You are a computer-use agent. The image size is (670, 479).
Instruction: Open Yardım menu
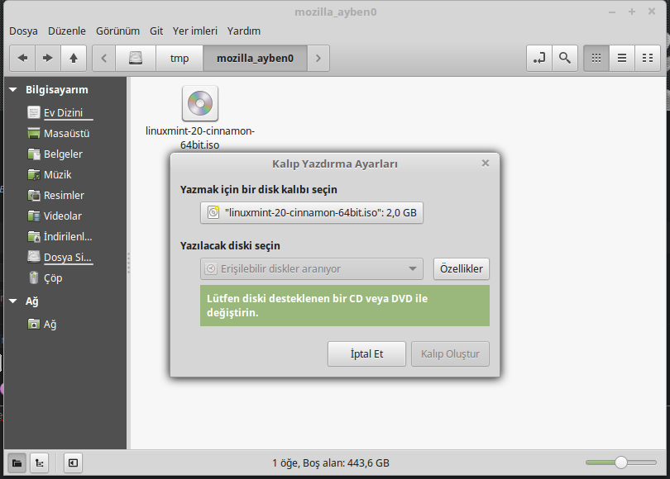click(243, 31)
